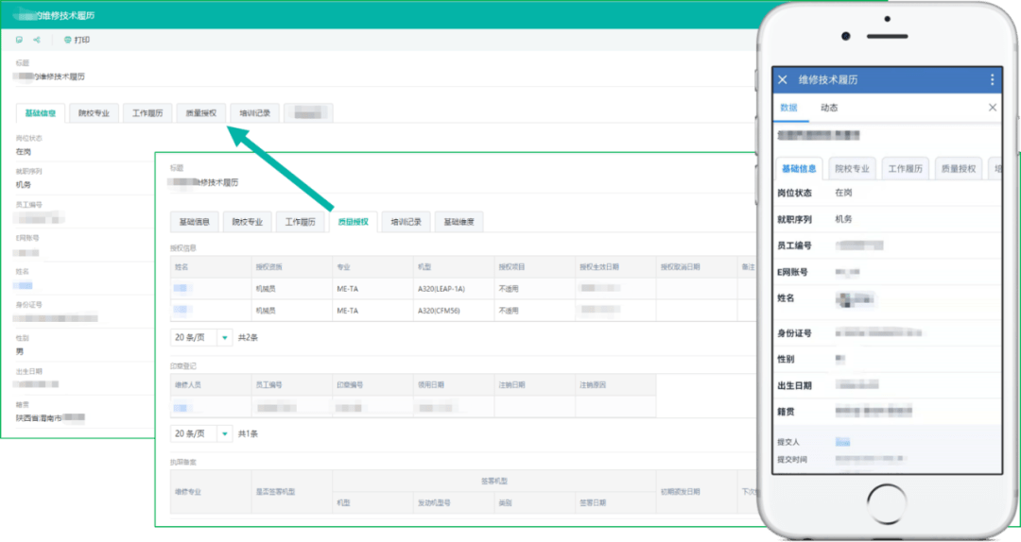Click 共2条 total count text

pos(248,338)
